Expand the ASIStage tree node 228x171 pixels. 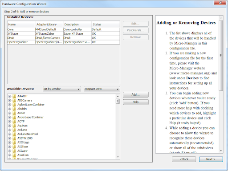pyautogui.click(x=9, y=142)
